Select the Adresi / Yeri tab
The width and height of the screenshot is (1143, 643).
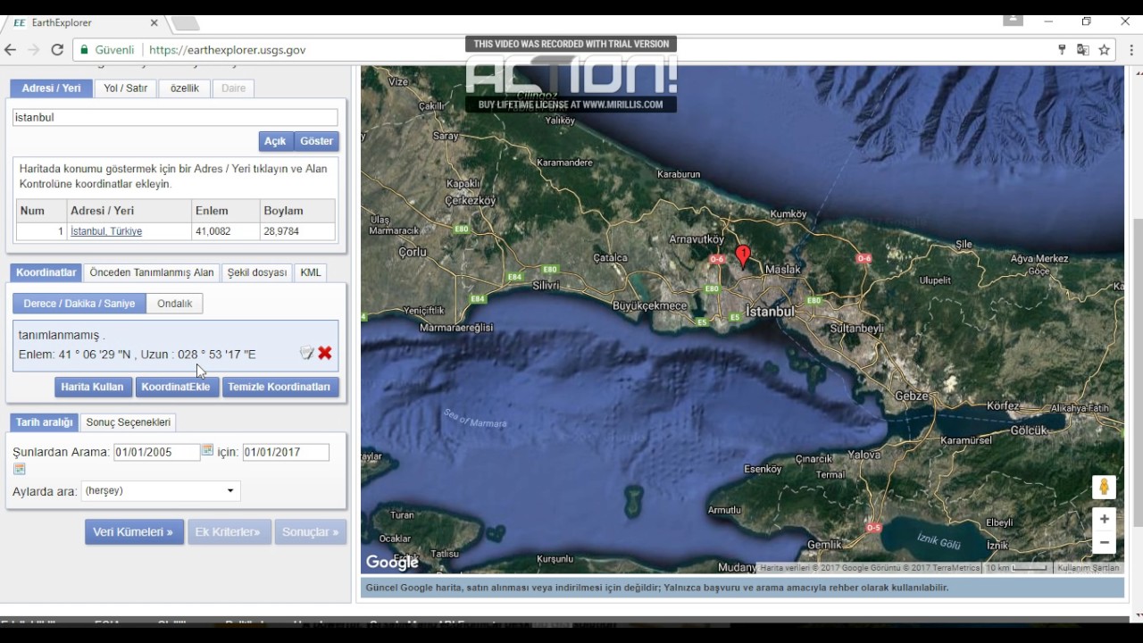[x=51, y=88]
